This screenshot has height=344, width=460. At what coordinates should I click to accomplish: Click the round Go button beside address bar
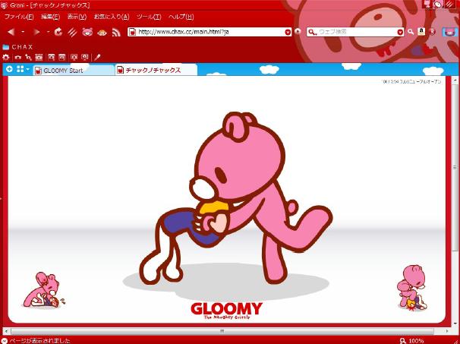point(298,31)
